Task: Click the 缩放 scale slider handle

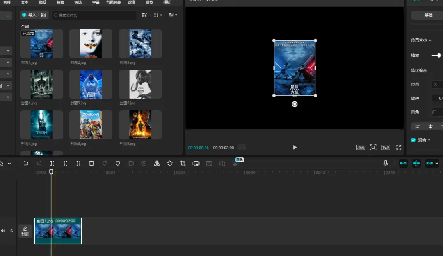Action: [439, 55]
